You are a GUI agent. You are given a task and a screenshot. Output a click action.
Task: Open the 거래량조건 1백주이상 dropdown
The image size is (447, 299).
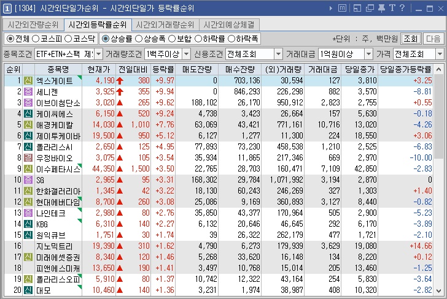(186, 54)
